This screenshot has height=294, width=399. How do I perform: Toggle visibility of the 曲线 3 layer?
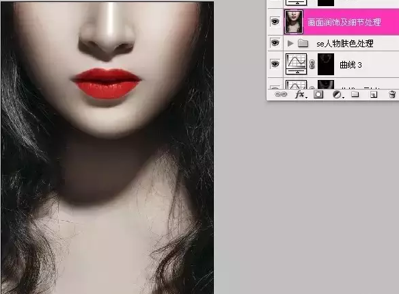[x=275, y=64]
